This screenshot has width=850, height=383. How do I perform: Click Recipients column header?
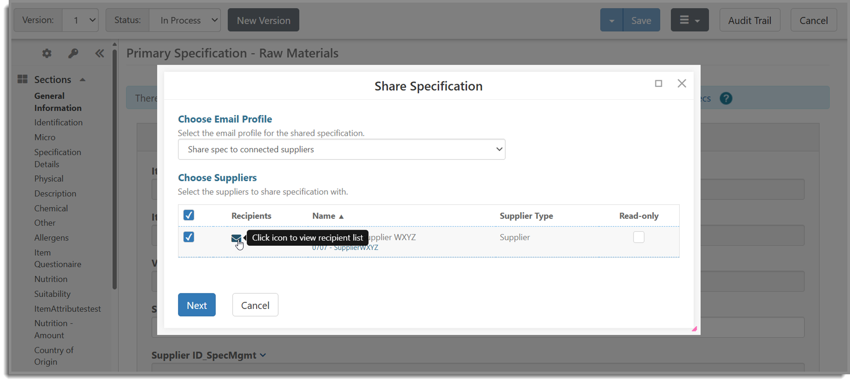click(x=251, y=216)
